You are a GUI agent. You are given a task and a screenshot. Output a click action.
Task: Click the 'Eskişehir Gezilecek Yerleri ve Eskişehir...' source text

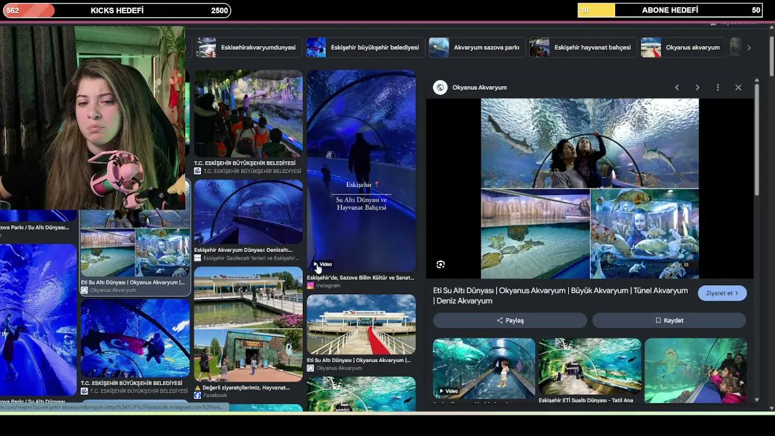click(251, 258)
